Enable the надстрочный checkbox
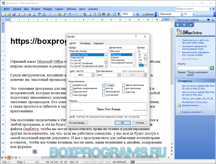Image resolution: width=216 pixels, height=164 pixels. (71, 92)
